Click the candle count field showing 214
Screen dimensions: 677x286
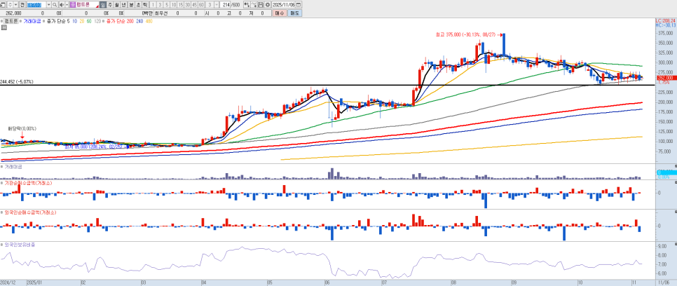click(x=224, y=4)
